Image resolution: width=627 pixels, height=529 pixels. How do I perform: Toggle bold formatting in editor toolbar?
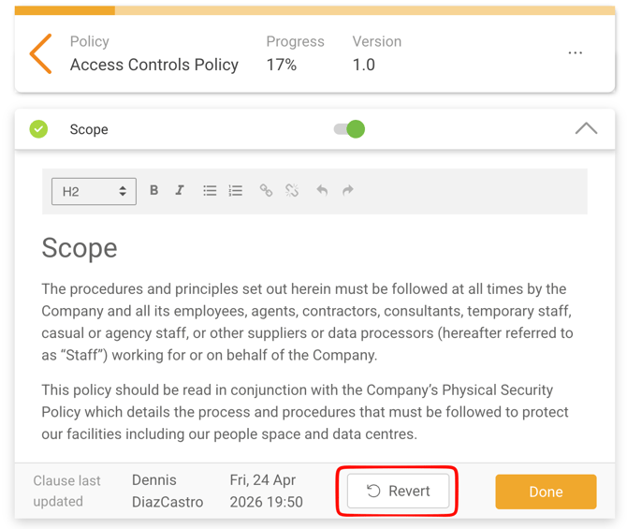(x=154, y=190)
